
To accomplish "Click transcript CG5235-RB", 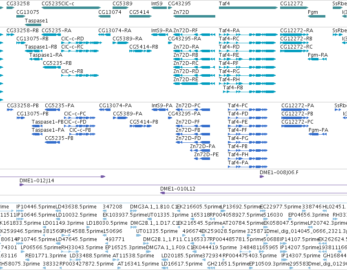I will coord(57,63).
